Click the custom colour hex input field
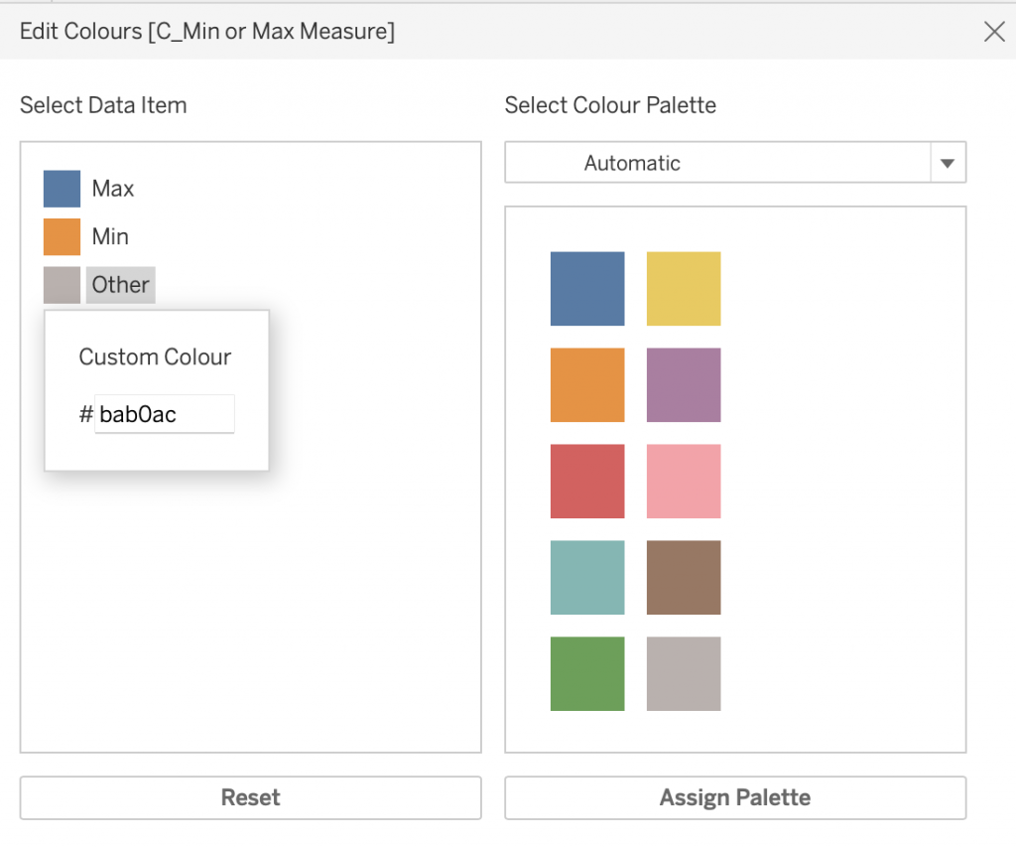This screenshot has height=847, width=1016. (165, 415)
